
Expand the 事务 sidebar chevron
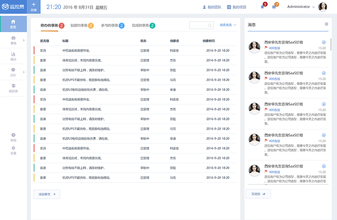coord(24,40)
